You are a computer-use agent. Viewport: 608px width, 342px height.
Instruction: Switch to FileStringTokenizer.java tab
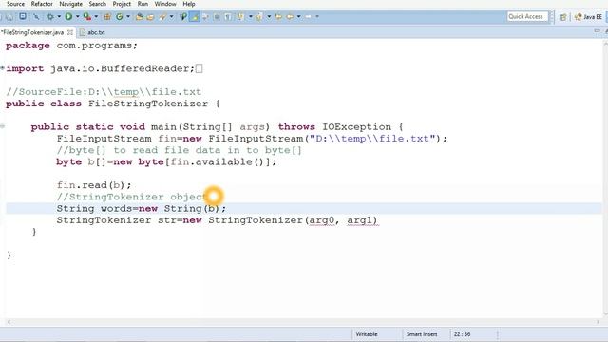32,32
